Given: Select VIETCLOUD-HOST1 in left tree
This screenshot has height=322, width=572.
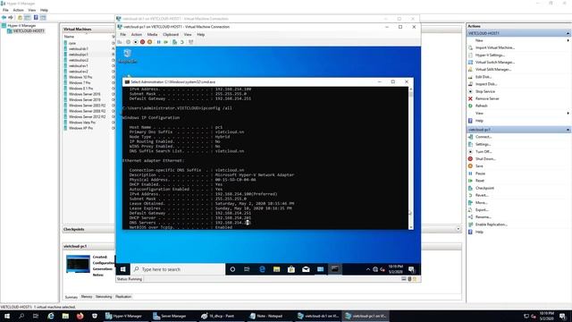Looking at the screenshot, I should 29,31.
